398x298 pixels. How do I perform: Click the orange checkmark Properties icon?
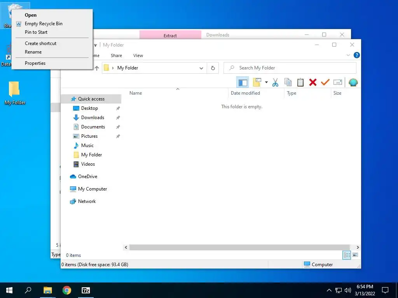click(x=325, y=82)
